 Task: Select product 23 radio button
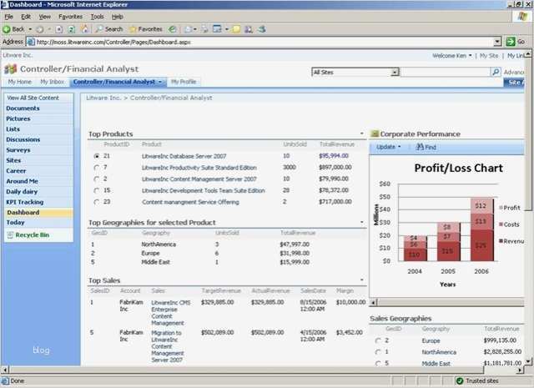point(97,202)
